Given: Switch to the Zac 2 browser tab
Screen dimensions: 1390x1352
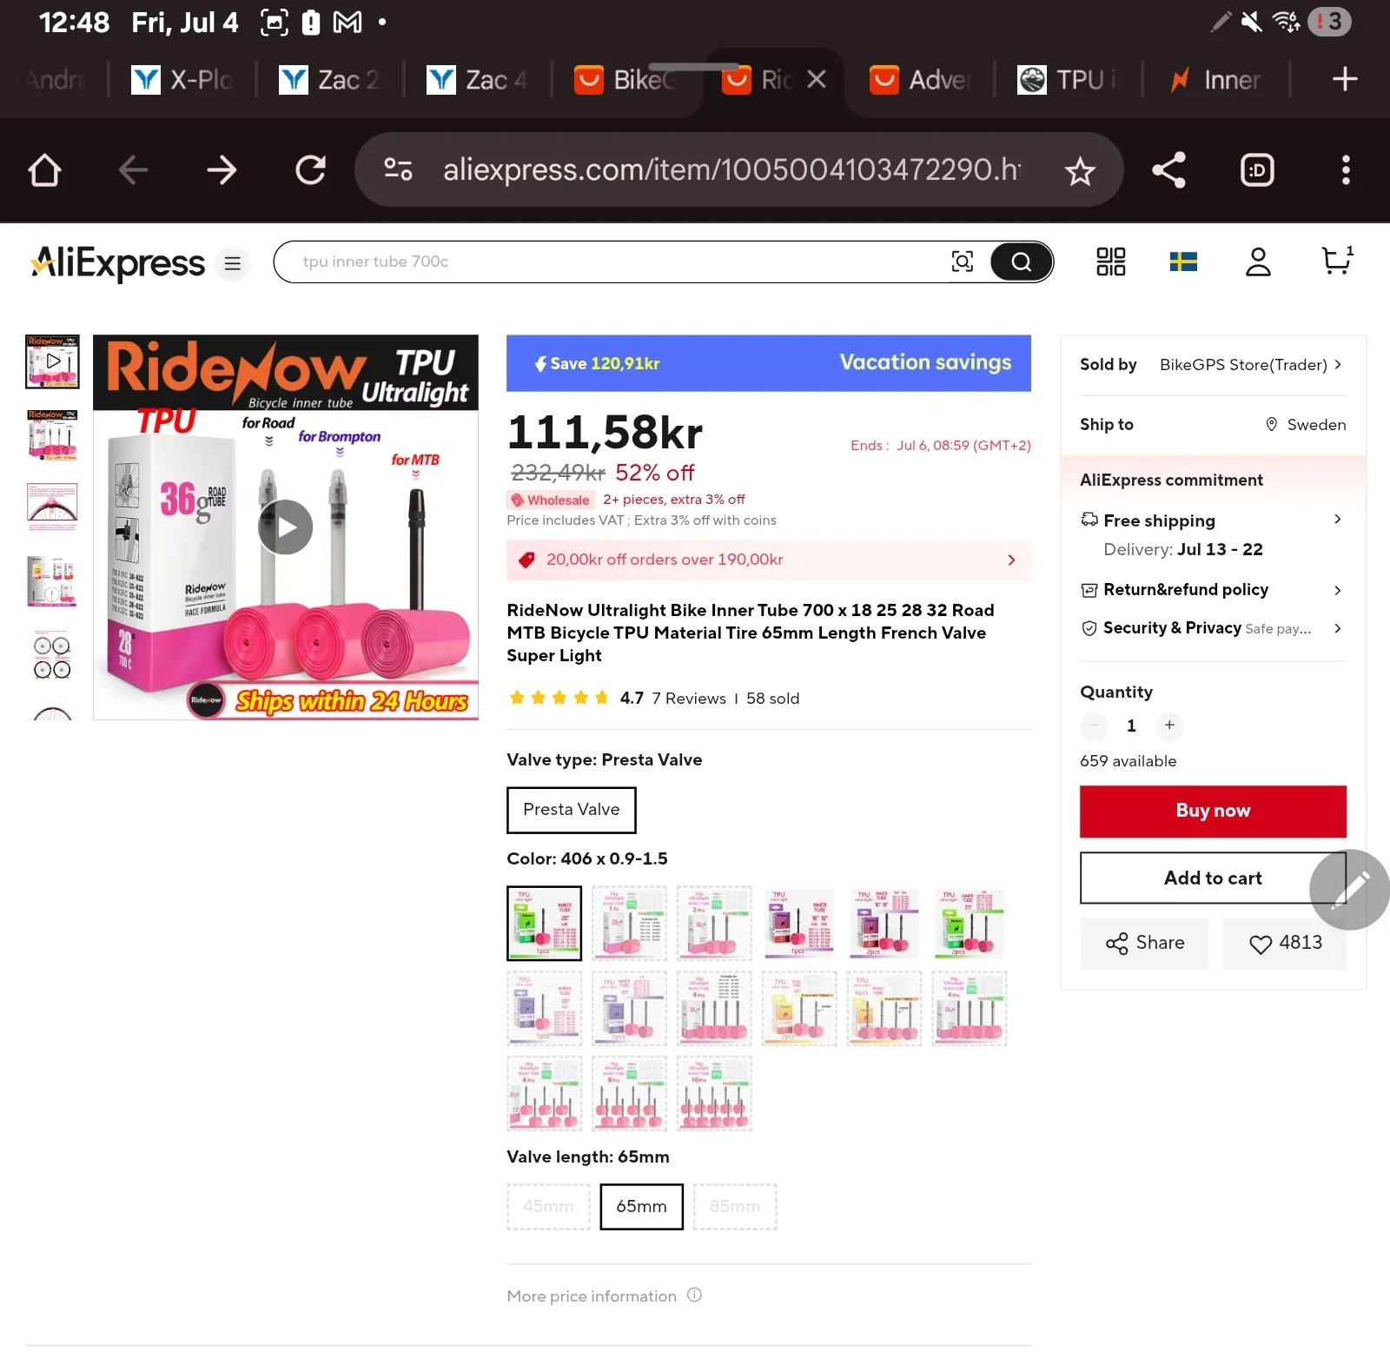Looking at the screenshot, I should (x=329, y=80).
